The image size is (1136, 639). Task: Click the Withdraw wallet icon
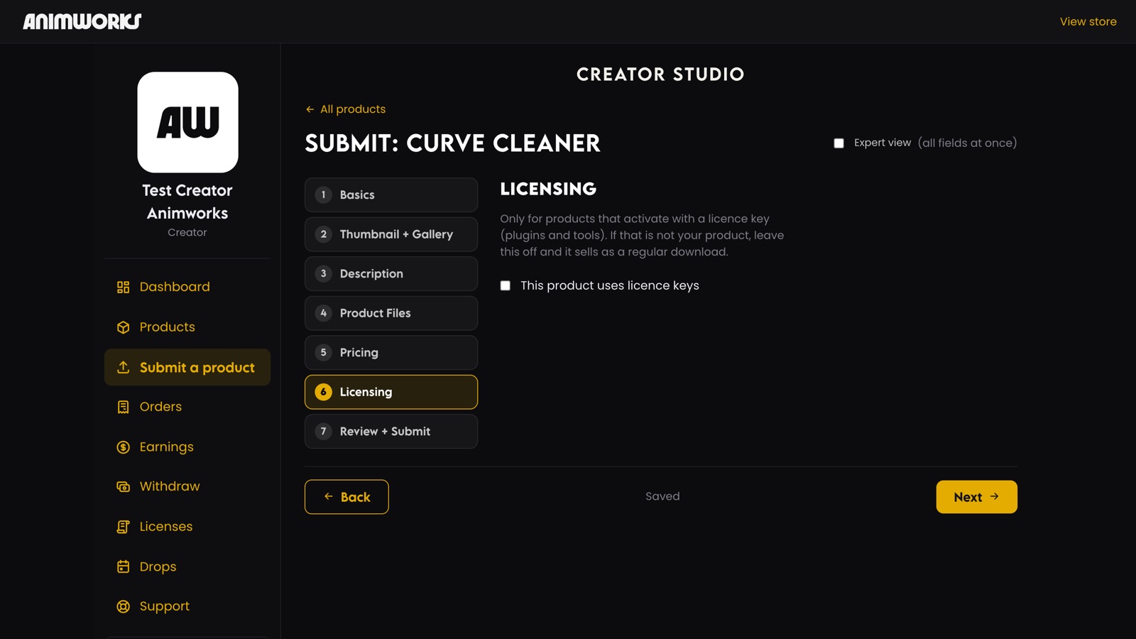click(123, 486)
